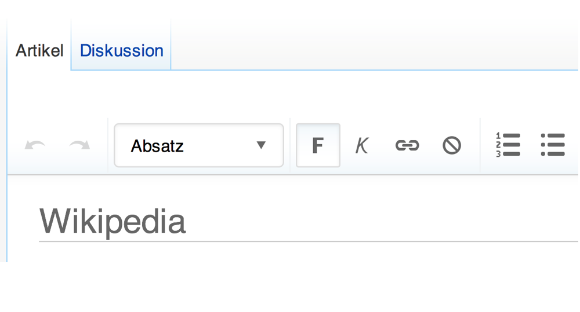The height and width of the screenshot is (312, 580).
Task: Click the triangle arrow in the Absatz box
Action: 261,145
